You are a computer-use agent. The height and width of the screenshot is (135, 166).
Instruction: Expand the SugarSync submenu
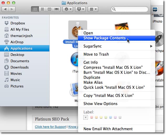click(117, 46)
